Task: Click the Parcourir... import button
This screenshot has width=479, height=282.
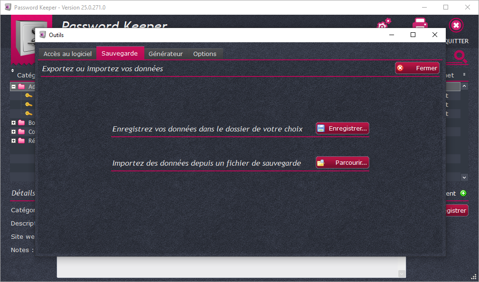Action: click(x=342, y=162)
